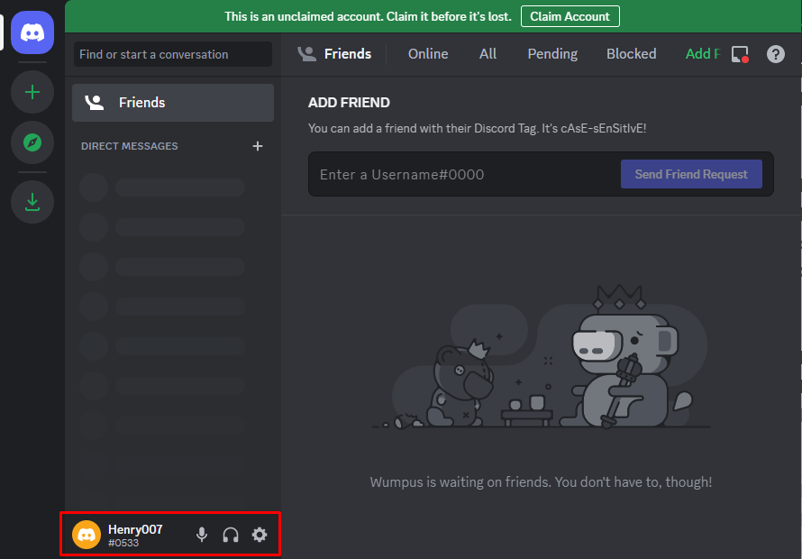This screenshot has height=559, width=802.
Task: Mute microphone in the user panel
Action: [202, 535]
